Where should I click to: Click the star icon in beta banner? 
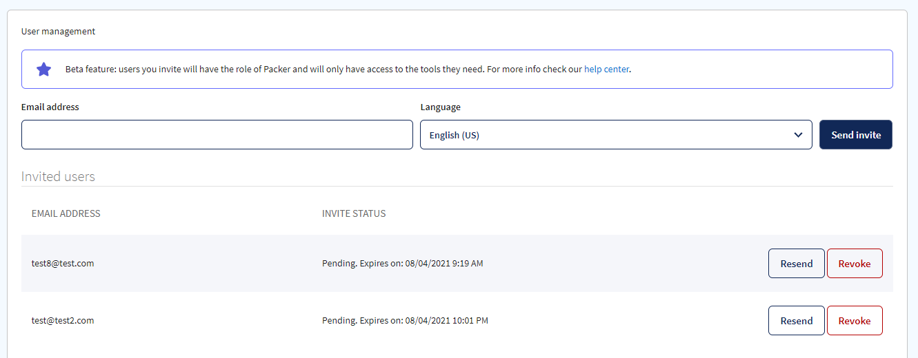[x=43, y=69]
